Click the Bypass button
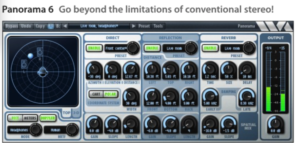This screenshot has width=296, height=143. (x=12, y=26)
